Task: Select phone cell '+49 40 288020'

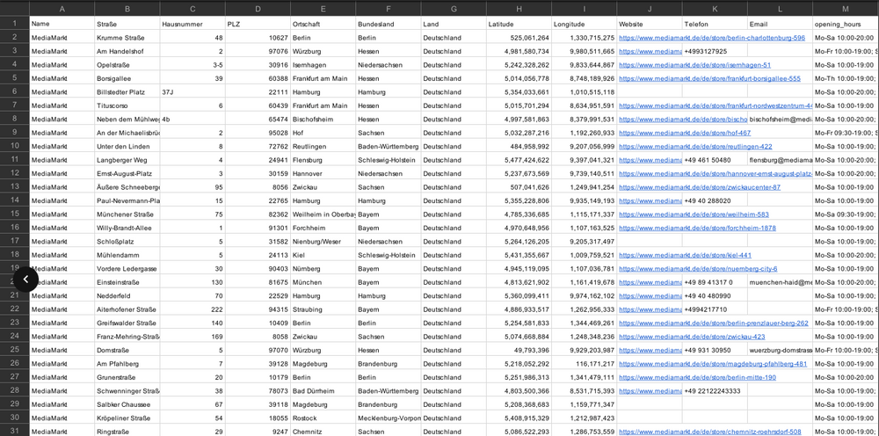Action: [x=715, y=200]
